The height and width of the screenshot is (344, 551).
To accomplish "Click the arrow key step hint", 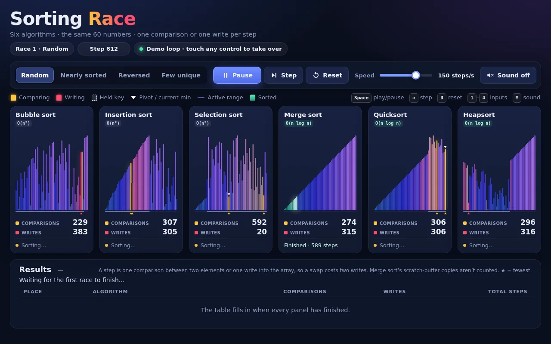I will (414, 98).
